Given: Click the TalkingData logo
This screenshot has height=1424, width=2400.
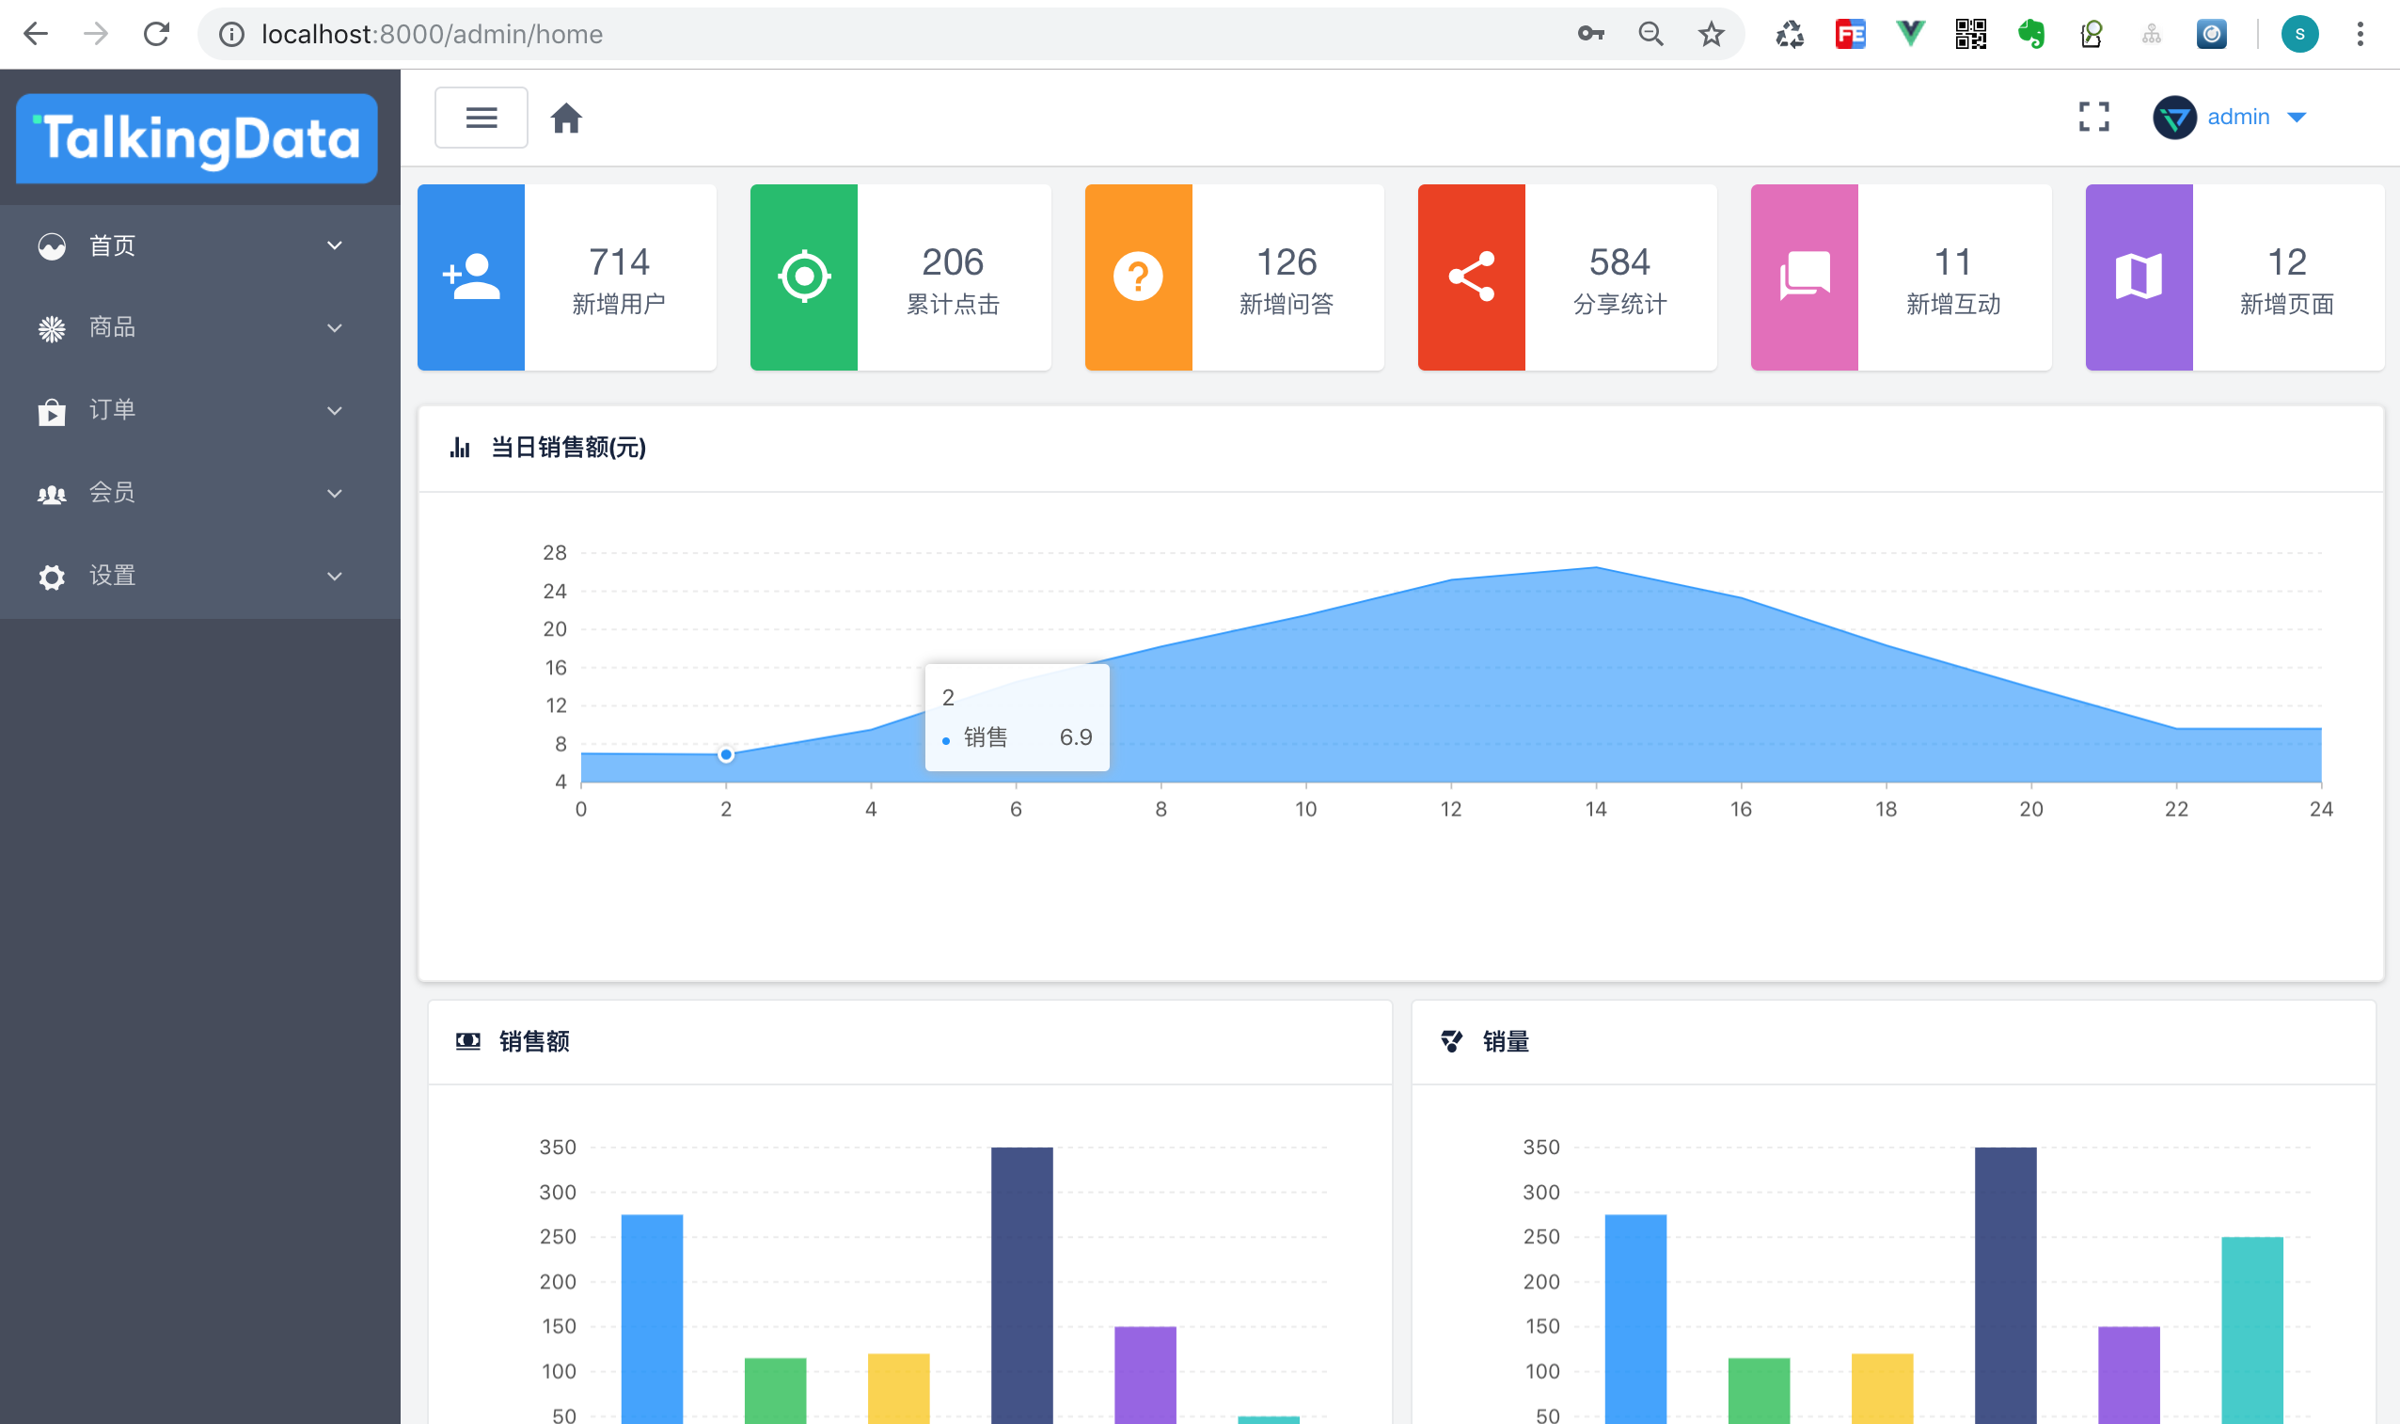Looking at the screenshot, I should 197,139.
